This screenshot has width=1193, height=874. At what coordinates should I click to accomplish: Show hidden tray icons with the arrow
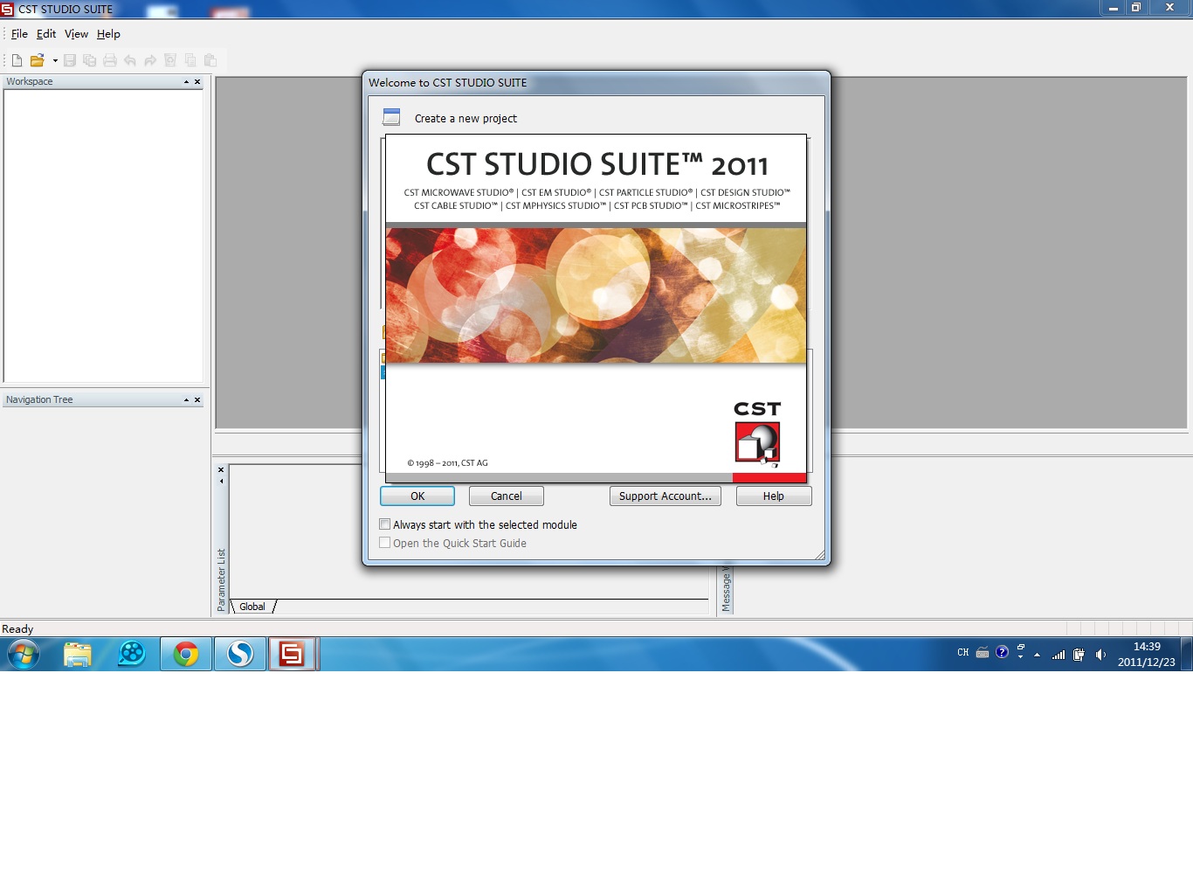(1038, 655)
